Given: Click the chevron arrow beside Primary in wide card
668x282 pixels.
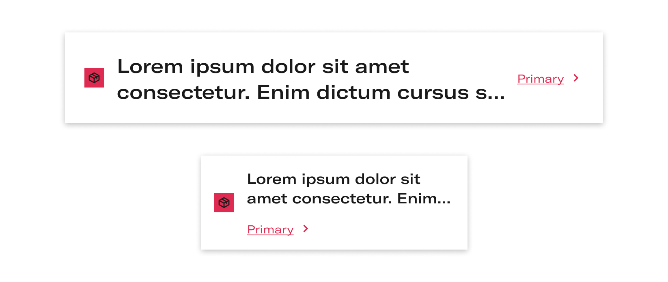Looking at the screenshot, I should [576, 78].
